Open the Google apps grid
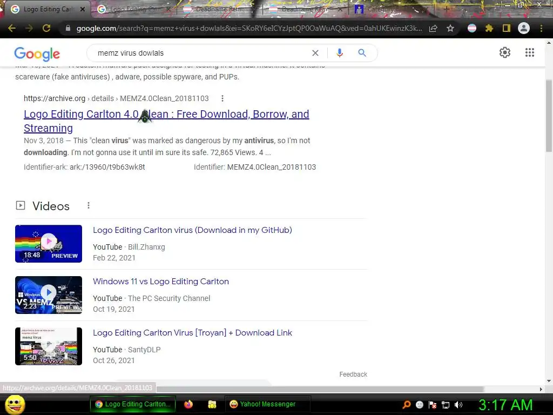The height and width of the screenshot is (415, 553). [x=530, y=52]
